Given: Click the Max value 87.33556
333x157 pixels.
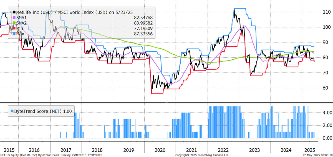Looking at the screenshot, I should [x=143, y=34].
